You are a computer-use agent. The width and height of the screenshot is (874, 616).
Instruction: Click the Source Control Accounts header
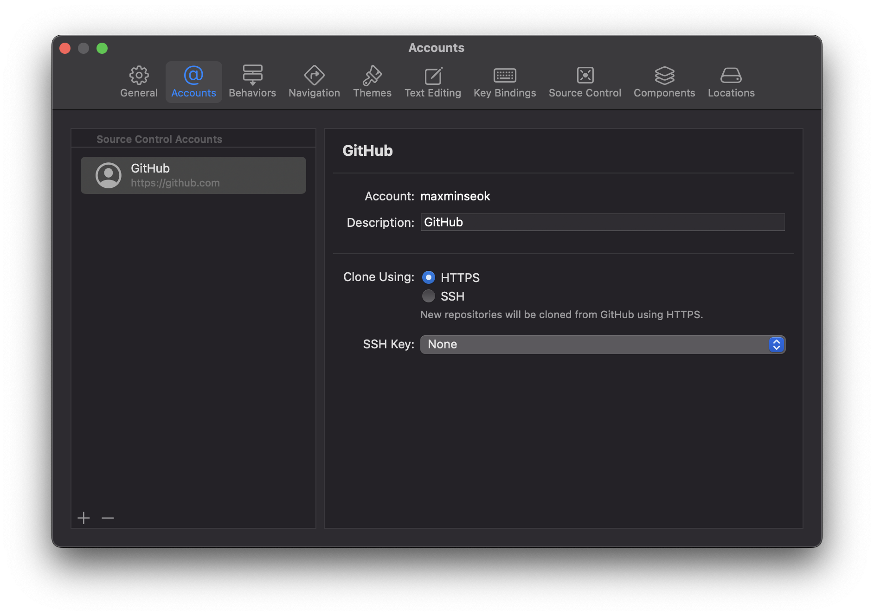tap(159, 139)
